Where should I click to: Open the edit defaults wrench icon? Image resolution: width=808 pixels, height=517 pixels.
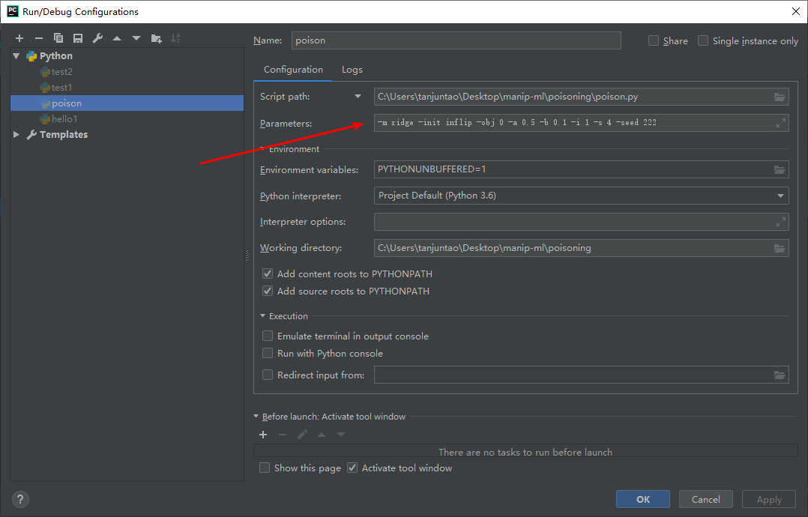point(97,38)
